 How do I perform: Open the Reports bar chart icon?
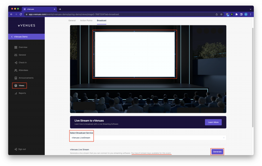[x=16, y=93]
